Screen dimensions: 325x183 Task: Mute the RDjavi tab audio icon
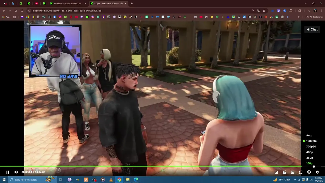(121, 4)
